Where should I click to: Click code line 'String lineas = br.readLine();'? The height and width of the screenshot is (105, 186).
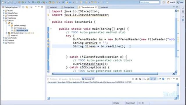pos(99,46)
